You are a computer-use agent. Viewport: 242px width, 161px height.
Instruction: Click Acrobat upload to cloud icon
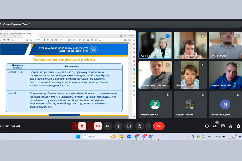point(4,40)
